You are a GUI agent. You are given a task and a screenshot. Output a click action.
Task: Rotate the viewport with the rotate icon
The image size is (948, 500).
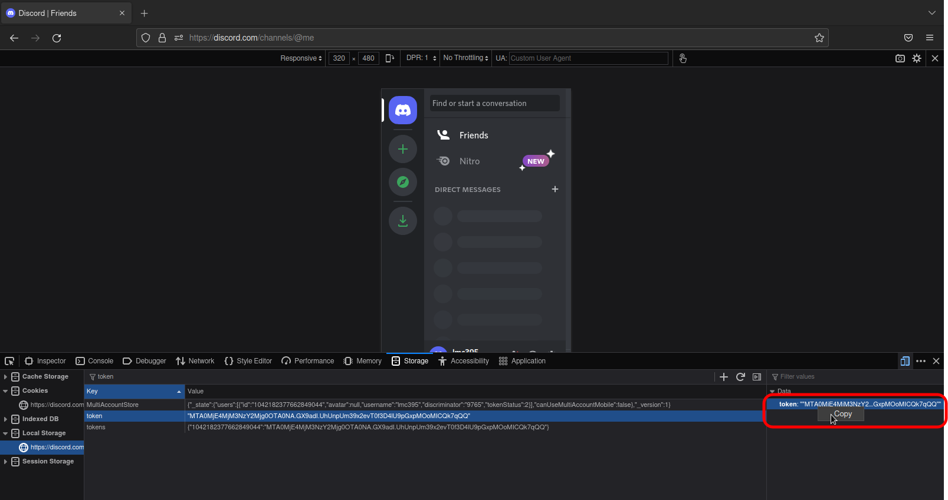pyautogui.click(x=389, y=58)
